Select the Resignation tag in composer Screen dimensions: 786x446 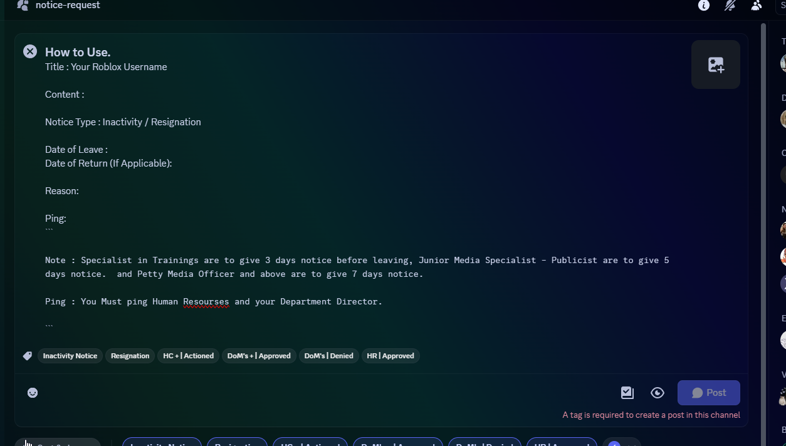(130, 356)
